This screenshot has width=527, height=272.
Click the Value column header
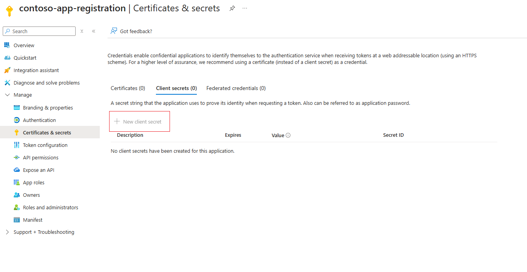tap(278, 135)
